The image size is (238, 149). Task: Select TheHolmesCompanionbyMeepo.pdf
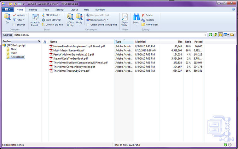(73, 67)
